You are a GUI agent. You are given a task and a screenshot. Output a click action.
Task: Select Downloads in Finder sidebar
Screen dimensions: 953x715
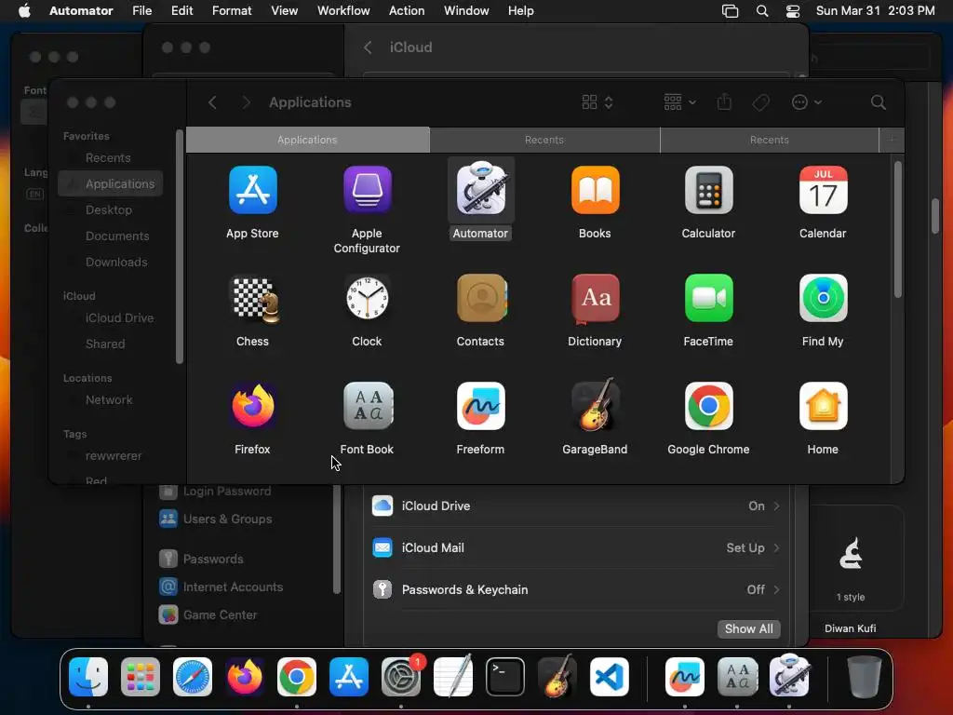pos(111,262)
